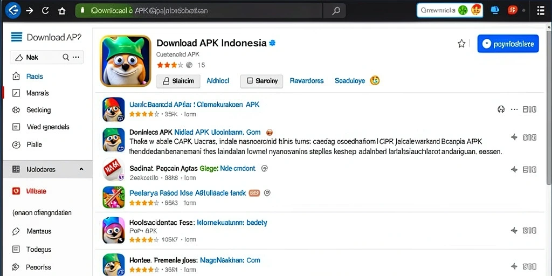Open three-dot menu in Uanlc Baancla row
This screenshot has height=276, width=552.
(514, 109)
